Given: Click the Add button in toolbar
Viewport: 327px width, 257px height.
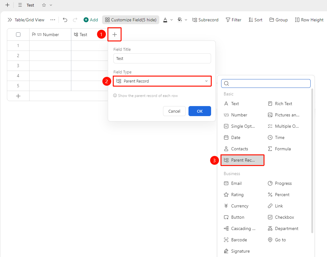Looking at the screenshot, I should [x=91, y=20].
